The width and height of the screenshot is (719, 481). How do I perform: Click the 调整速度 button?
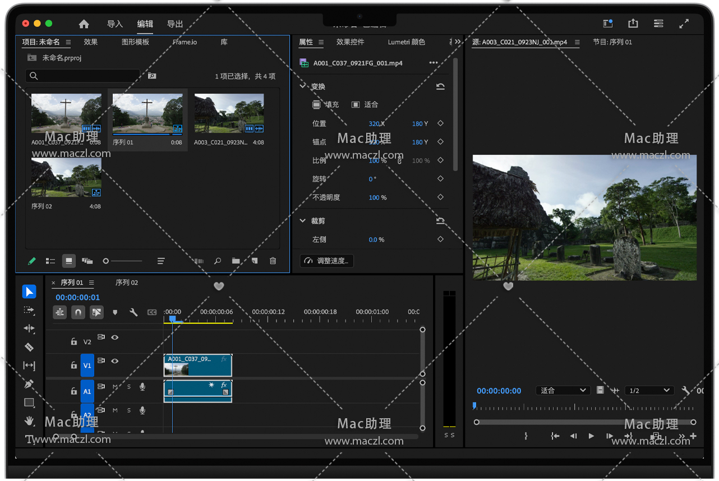327,261
